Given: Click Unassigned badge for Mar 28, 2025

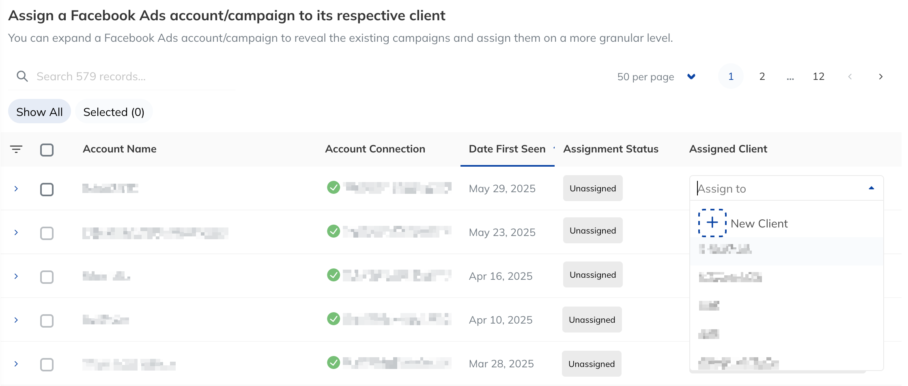Looking at the screenshot, I should point(592,364).
